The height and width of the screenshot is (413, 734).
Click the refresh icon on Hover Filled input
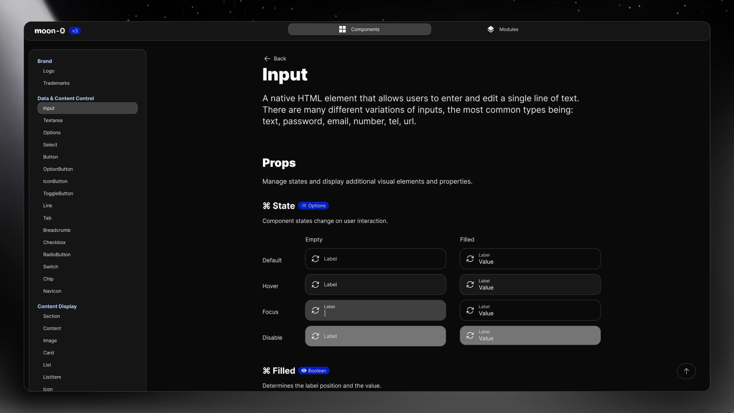coord(470,285)
